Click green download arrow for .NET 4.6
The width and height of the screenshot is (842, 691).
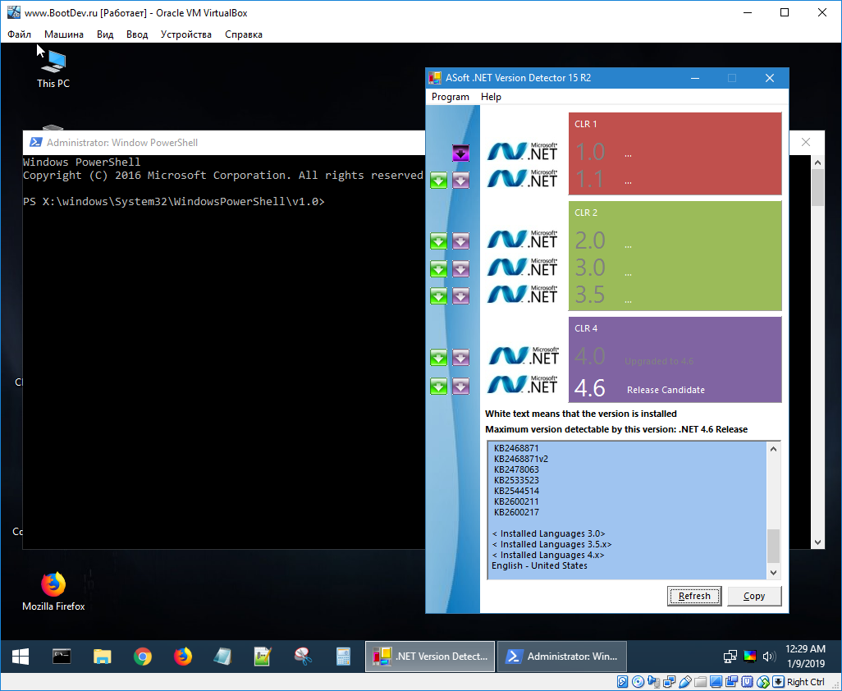tap(439, 386)
